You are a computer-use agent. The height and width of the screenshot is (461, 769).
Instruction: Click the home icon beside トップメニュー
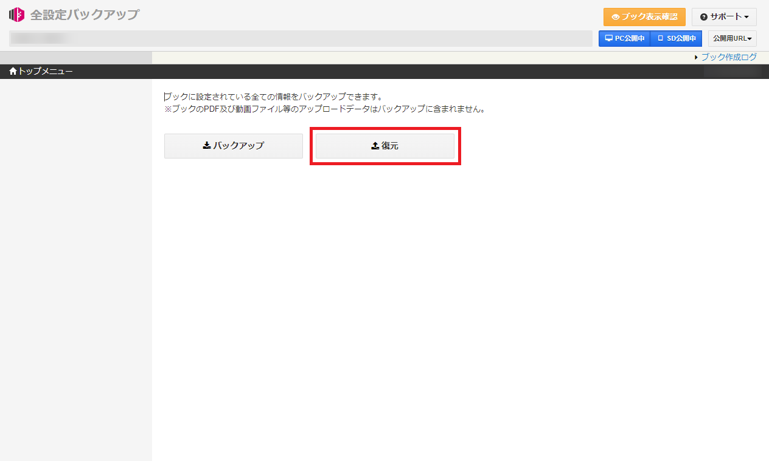click(x=12, y=71)
